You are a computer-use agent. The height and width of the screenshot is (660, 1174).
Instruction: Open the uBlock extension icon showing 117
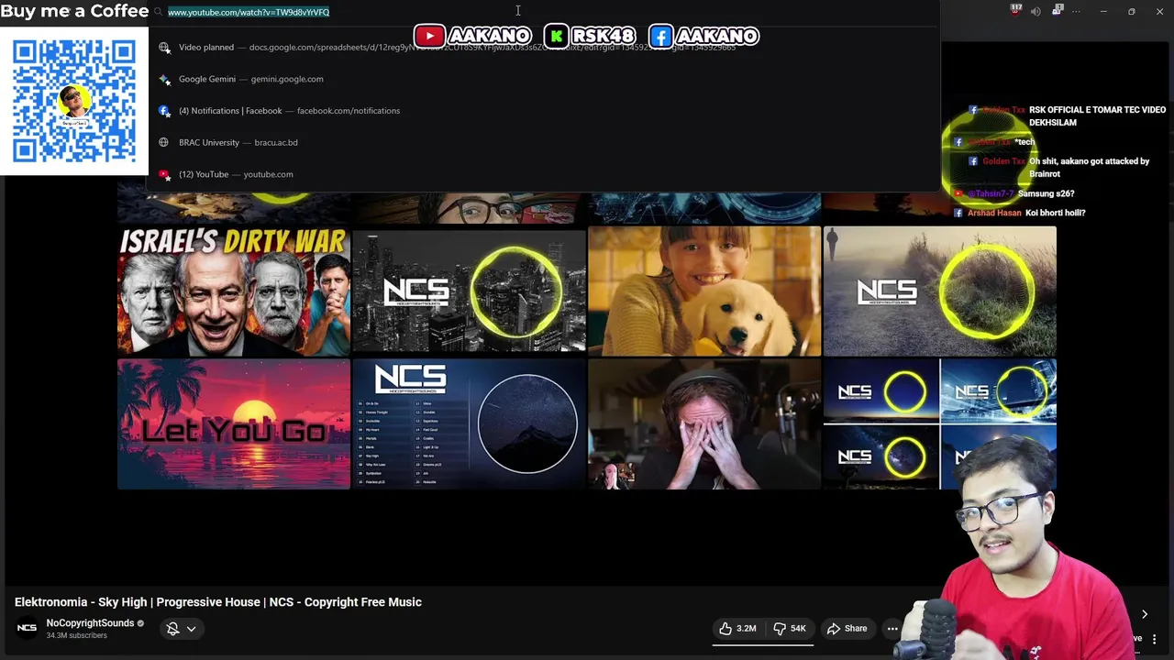(1016, 11)
